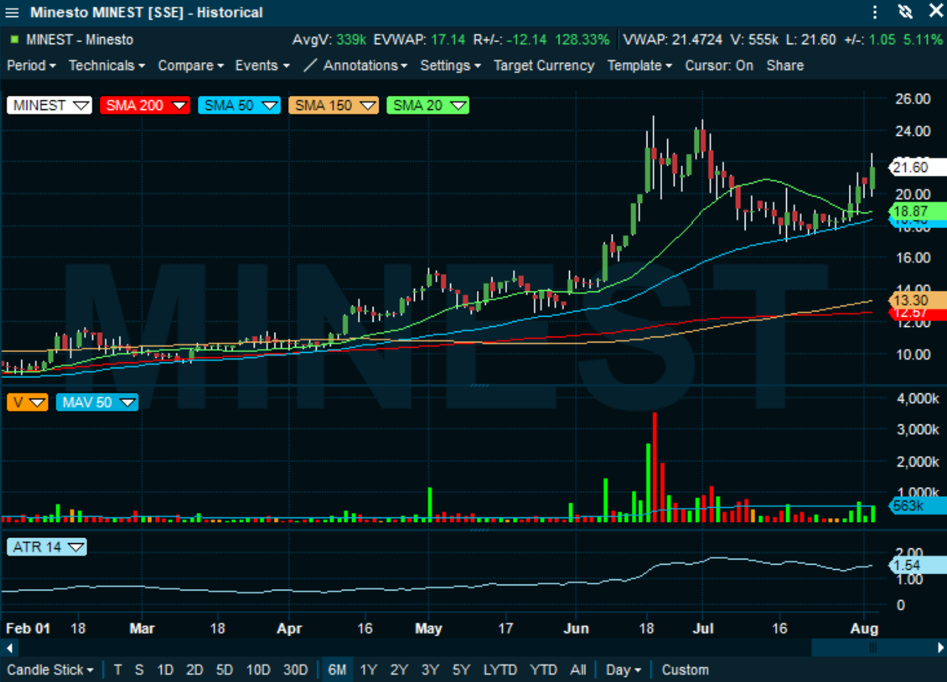Open the Period dropdown menu

pos(32,65)
